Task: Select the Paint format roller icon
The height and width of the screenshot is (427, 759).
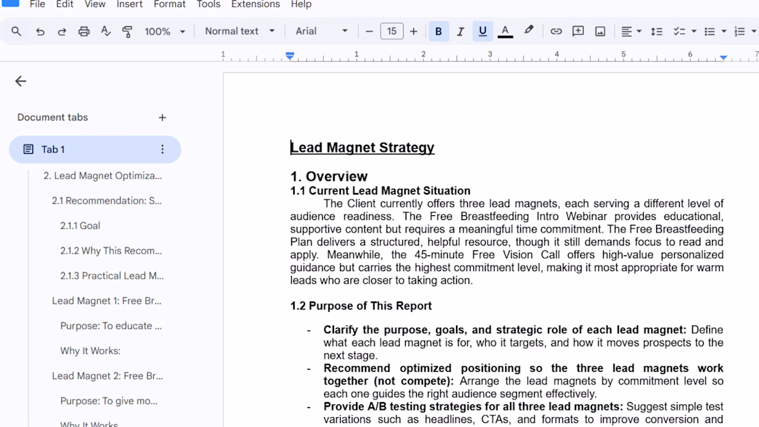Action: coord(127,32)
